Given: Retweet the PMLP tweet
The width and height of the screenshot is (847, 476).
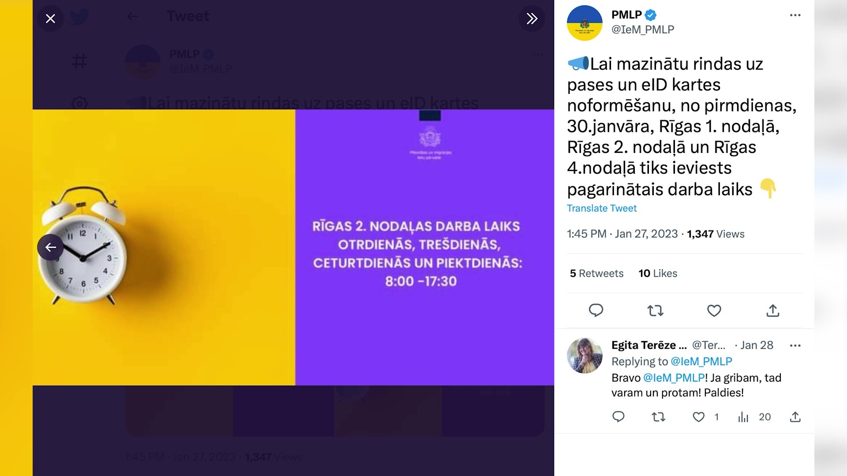Looking at the screenshot, I should [x=655, y=311].
